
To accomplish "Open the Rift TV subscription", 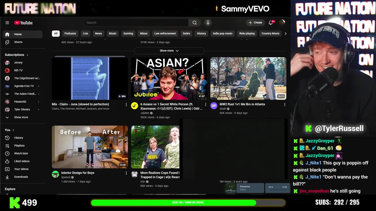I will point(23,70).
